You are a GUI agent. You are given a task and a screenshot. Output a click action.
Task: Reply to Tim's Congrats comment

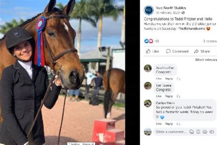(x=169, y=96)
